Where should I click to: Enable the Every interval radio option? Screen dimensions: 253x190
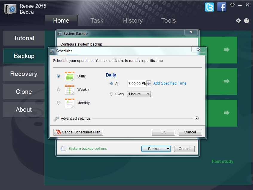point(111,94)
